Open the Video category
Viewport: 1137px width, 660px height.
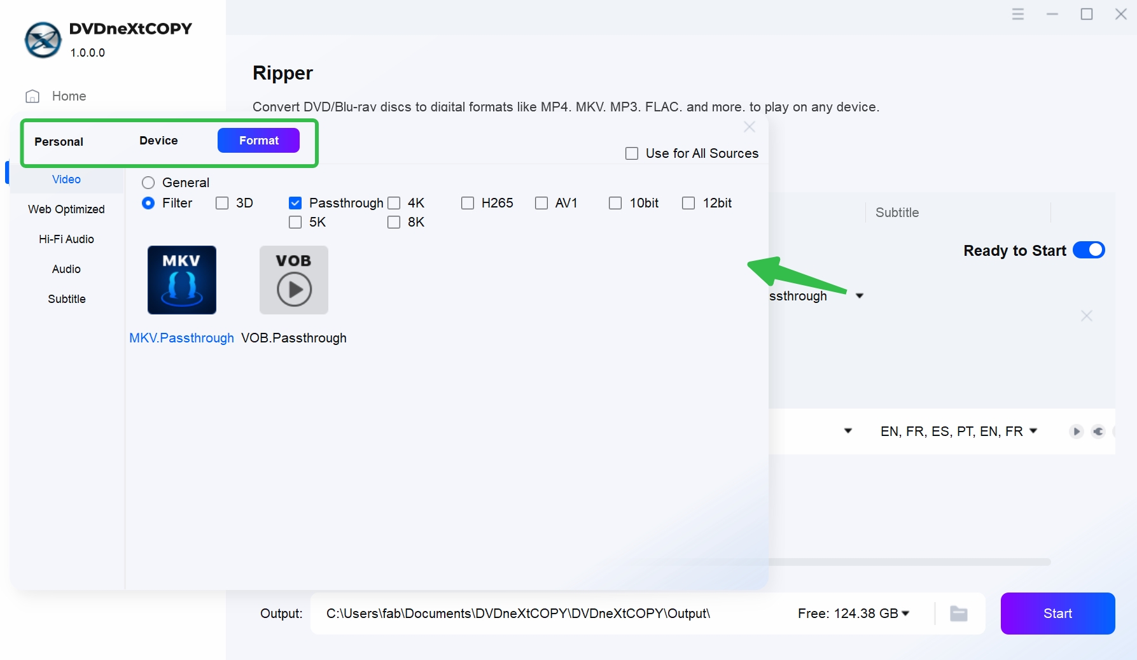[x=67, y=179]
